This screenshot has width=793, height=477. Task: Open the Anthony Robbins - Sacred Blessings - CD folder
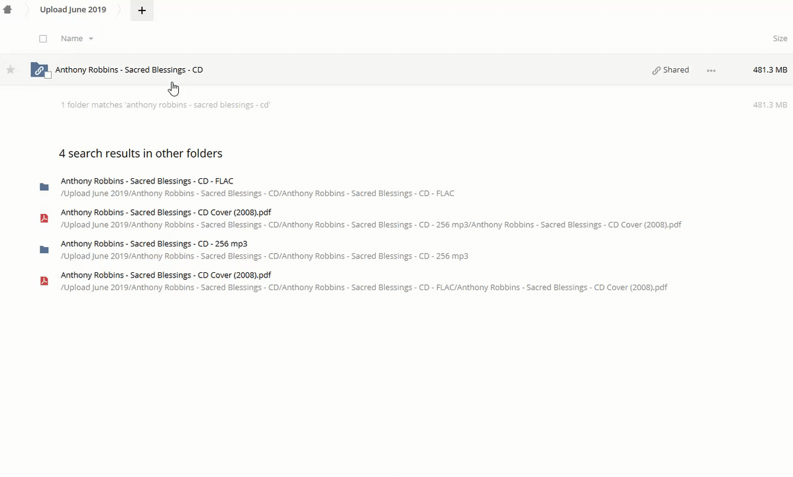[x=129, y=70]
